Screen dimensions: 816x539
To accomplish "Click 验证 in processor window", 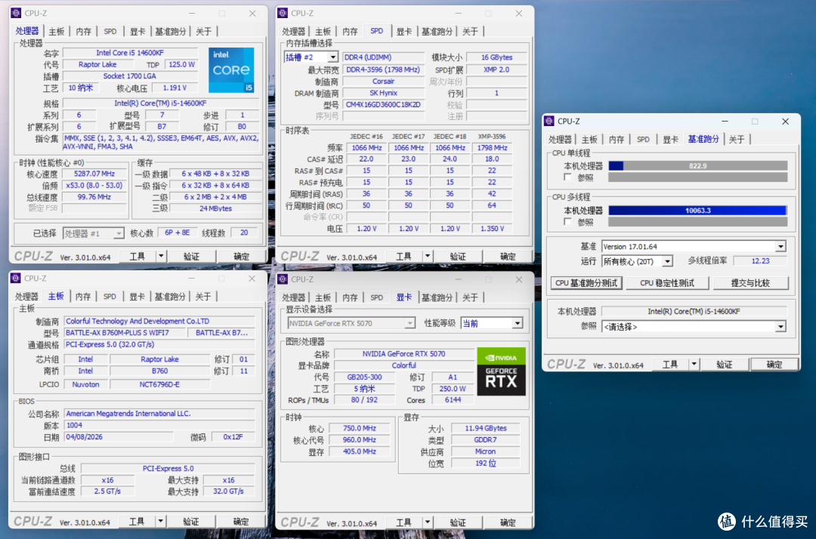I will coord(191,256).
